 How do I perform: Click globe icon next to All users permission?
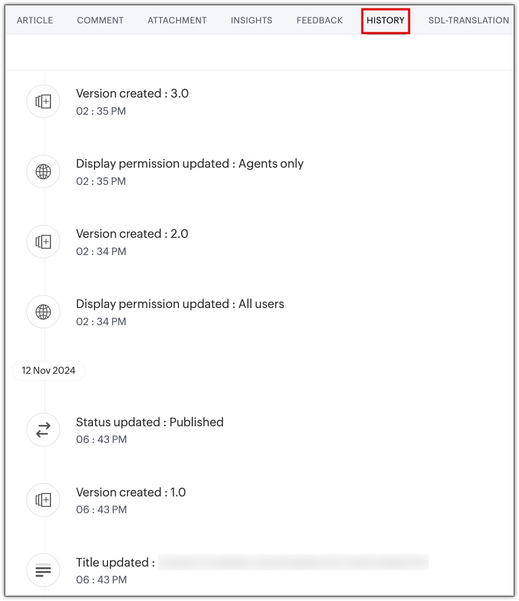pos(43,312)
